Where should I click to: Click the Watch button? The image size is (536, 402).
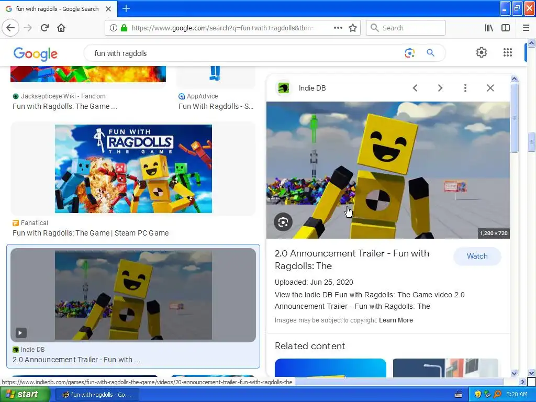point(477,256)
